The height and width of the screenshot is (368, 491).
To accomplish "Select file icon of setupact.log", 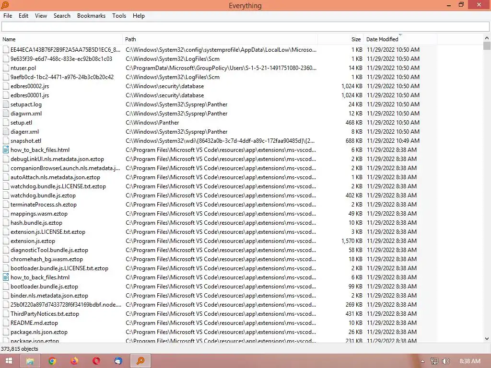I will click(x=6, y=104).
